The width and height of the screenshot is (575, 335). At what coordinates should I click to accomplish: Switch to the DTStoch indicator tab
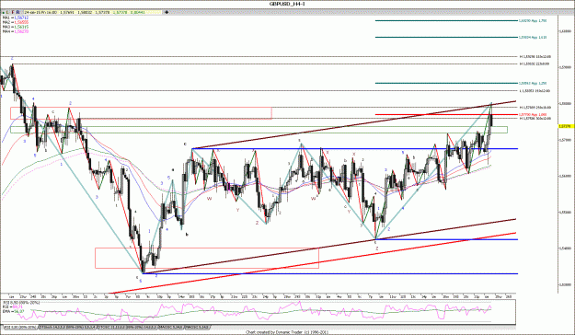coord(67,328)
